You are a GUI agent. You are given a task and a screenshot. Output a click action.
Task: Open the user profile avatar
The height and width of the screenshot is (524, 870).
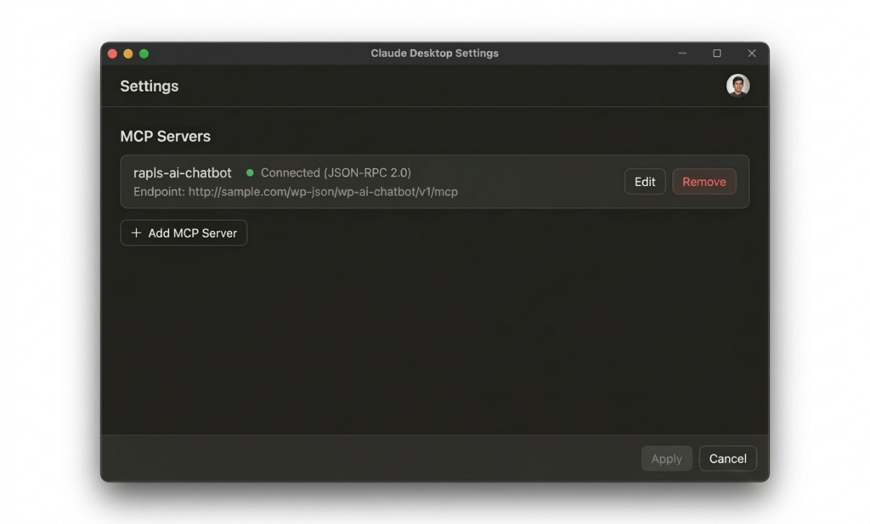tap(737, 85)
